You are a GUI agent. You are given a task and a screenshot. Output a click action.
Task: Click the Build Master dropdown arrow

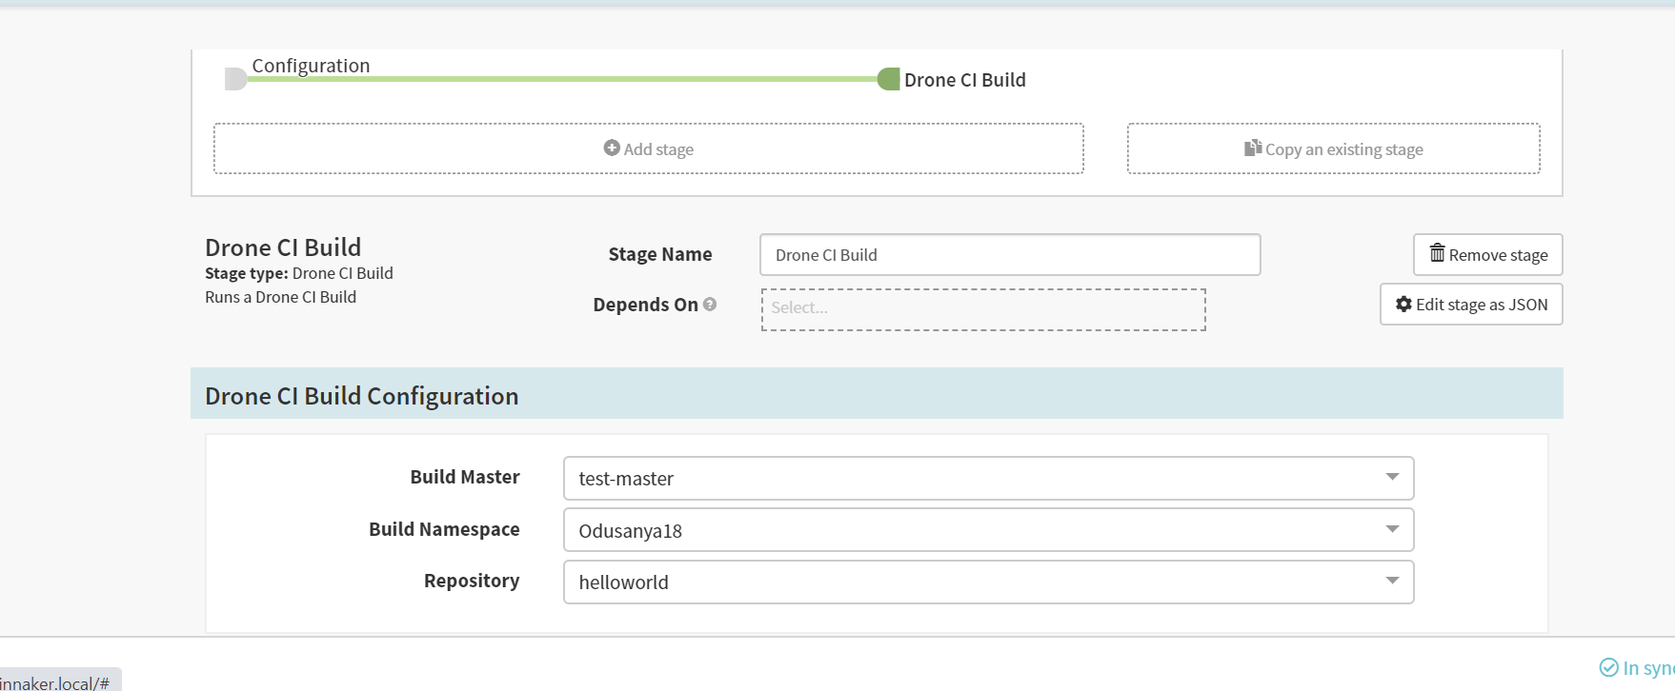click(x=1392, y=477)
